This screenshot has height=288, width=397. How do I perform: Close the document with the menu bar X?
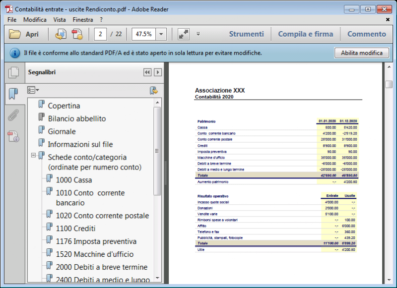click(x=388, y=19)
